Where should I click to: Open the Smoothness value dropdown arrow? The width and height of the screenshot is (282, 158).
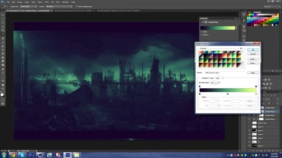[x=216, y=83]
